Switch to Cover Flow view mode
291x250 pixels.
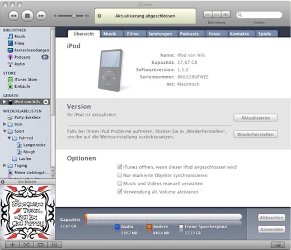tap(226, 15)
